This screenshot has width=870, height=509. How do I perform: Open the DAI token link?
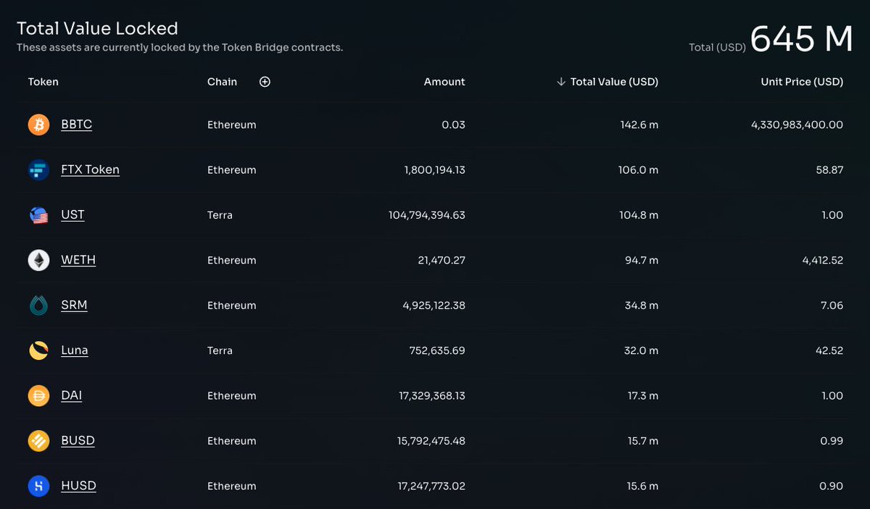point(71,395)
